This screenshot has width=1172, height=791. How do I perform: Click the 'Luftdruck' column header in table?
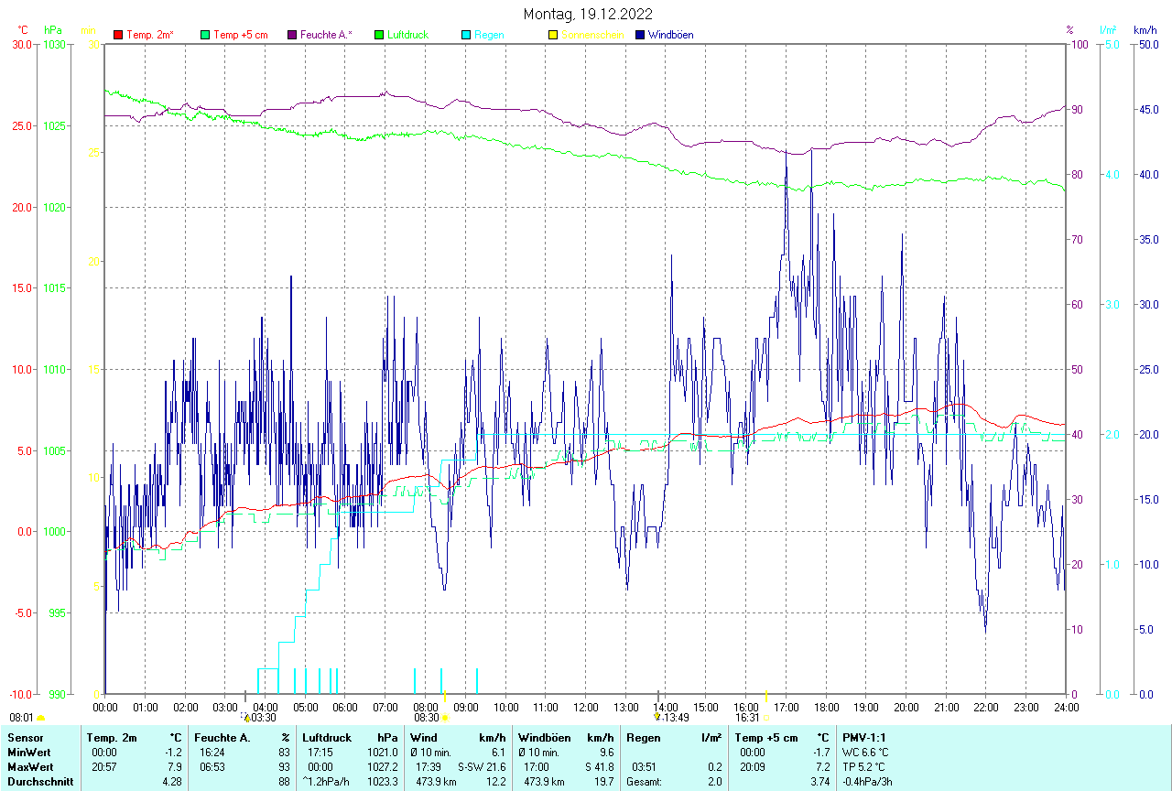pyautogui.click(x=326, y=737)
